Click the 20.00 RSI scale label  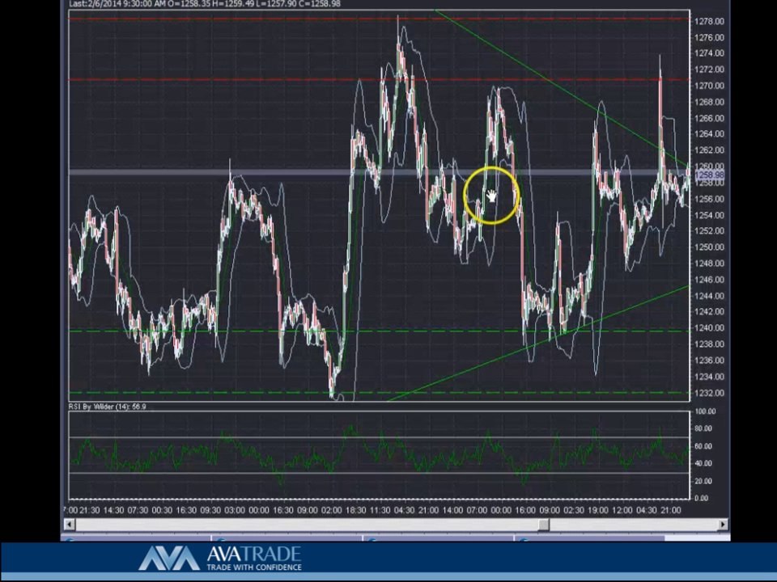pyautogui.click(x=705, y=481)
